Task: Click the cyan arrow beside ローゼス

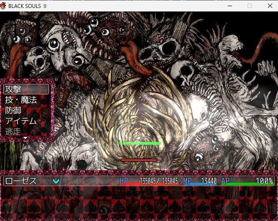Action: (x=56, y=181)
